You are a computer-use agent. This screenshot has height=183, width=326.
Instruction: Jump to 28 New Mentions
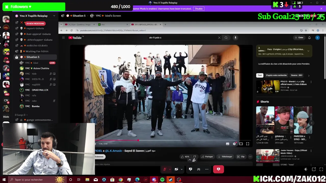pos(35,23)
